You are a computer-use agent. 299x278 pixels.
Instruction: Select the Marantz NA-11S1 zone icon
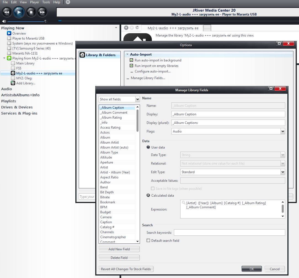click(9, 53)
